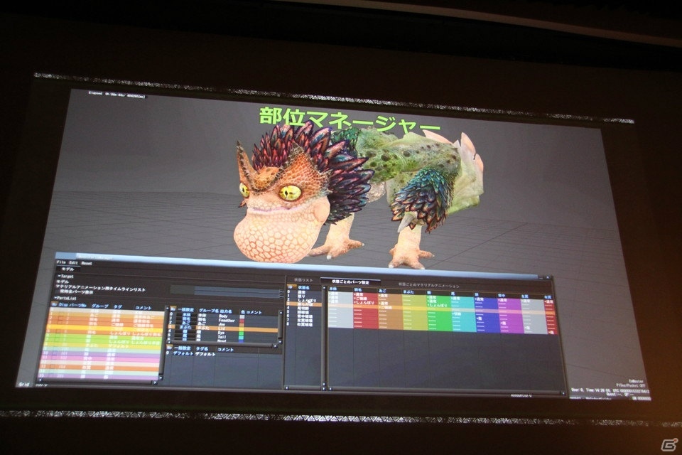682x455 pixels.
Task: Select the highlighted Lid group row
Action: (x=222, y=328)
